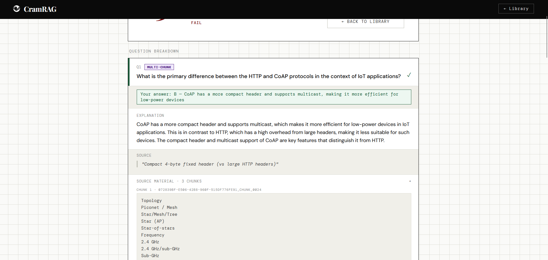Viewport: 548px width, 260px height.
Task: Collapse the Source Material chunks section
Action: (x=410, y=181)
